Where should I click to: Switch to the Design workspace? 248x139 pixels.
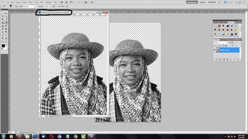[x=202, y=2]
